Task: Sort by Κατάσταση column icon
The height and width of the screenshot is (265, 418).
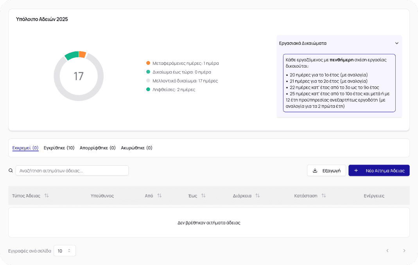Action: pos(323,195)
